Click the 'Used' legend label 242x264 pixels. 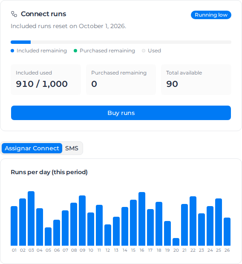pyautogui.click(x=154, y=51)
